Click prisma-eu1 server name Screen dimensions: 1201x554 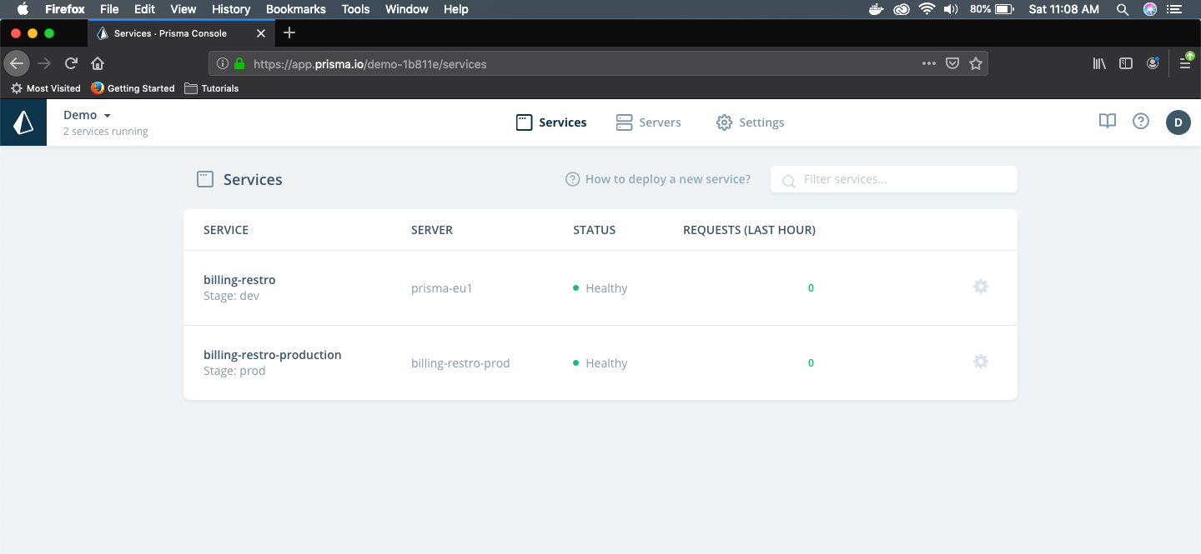click(x=442, y=288)
